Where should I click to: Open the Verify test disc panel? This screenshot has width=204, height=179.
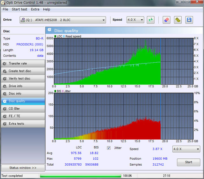click(x=23, y=79)
